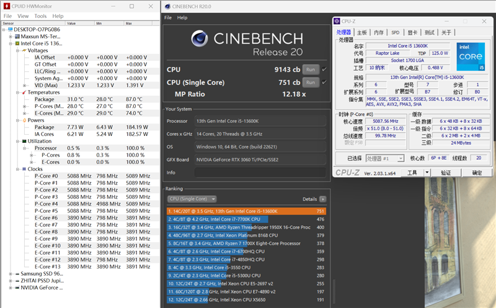The image size is (496, 308).
Task: Click the motherboard icon beside Maxsun MS-Ter
Action: click(17, 37)
